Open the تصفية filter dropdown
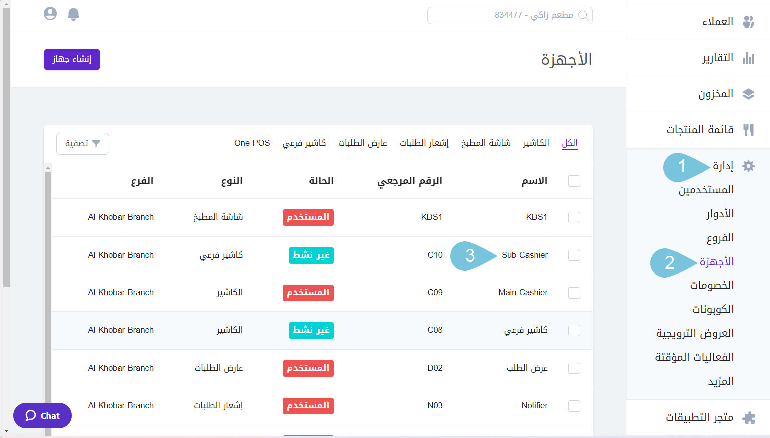Viewport: 770px width, 438px height. (82, 144)
